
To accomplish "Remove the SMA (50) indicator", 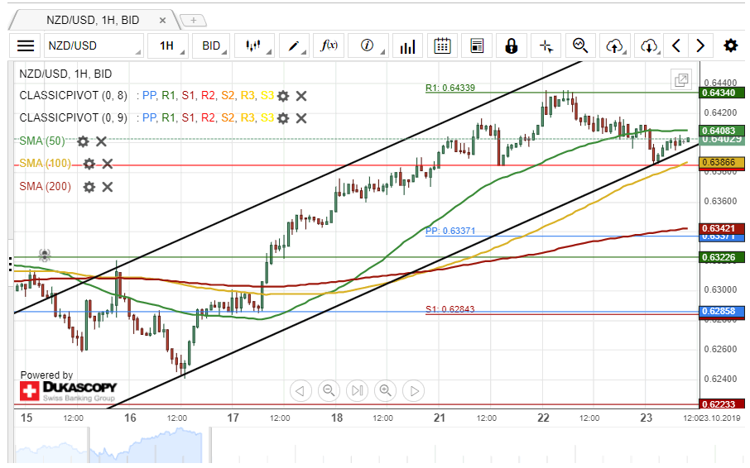I will [x=101, y=141].
